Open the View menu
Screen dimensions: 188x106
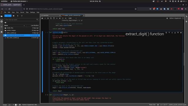pos(13,12)
